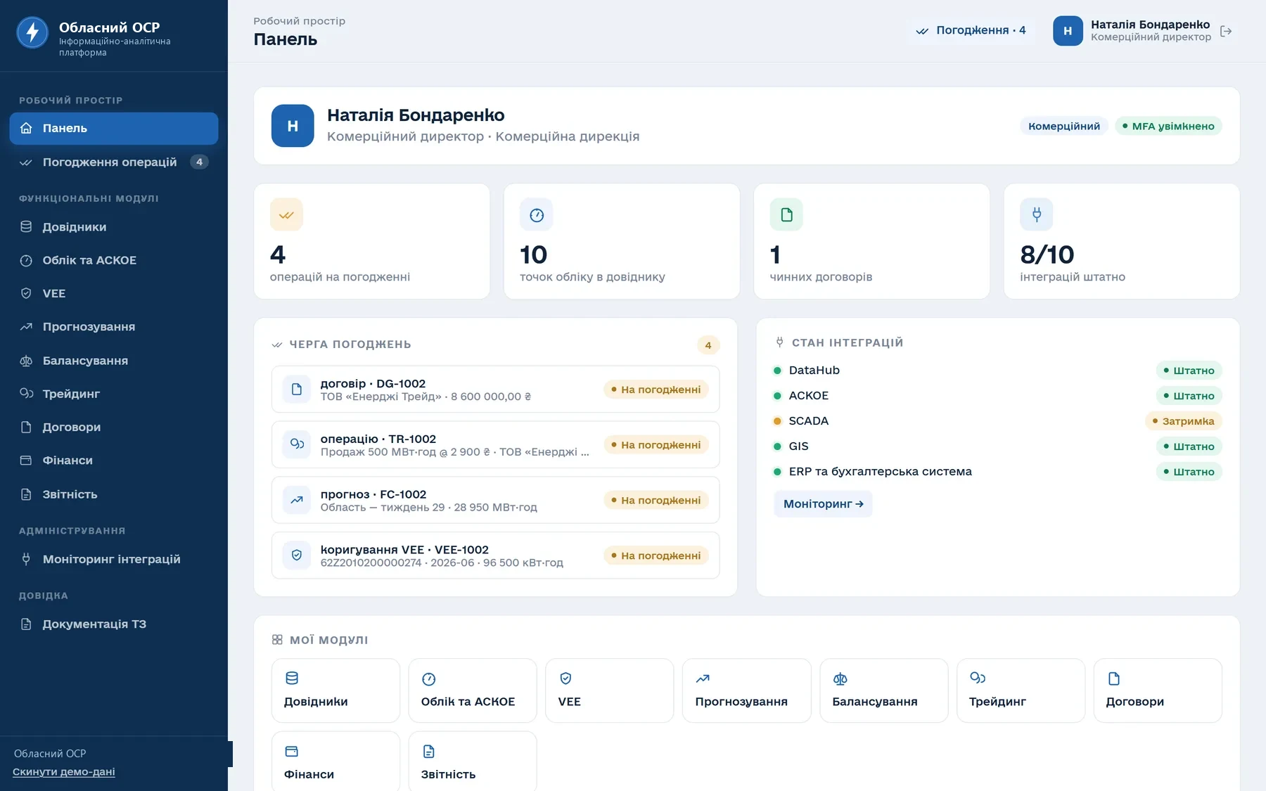The height and width of the screenshot is (791, 1266).
Task: Open Панель in the sidebar
Action: pos(114,128)
